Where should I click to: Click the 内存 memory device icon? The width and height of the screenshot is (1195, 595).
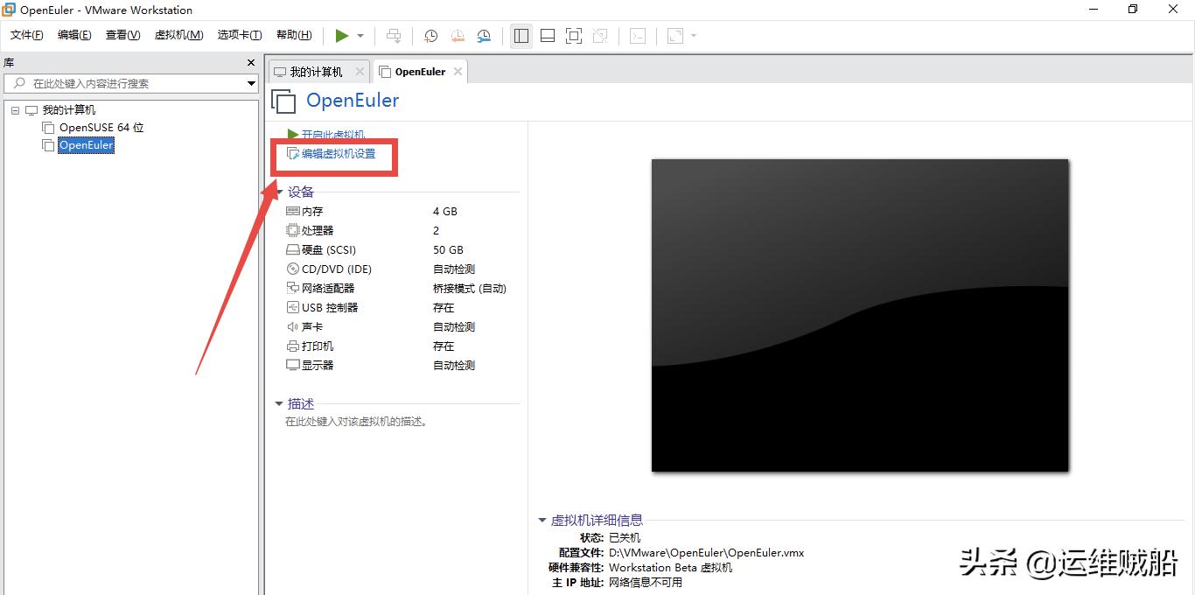[294, 211]
